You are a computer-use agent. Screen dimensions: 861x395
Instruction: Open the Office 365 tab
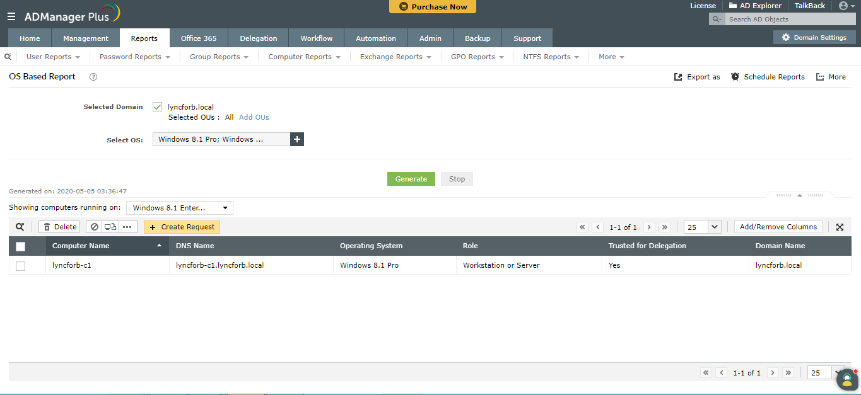[199, 38]
